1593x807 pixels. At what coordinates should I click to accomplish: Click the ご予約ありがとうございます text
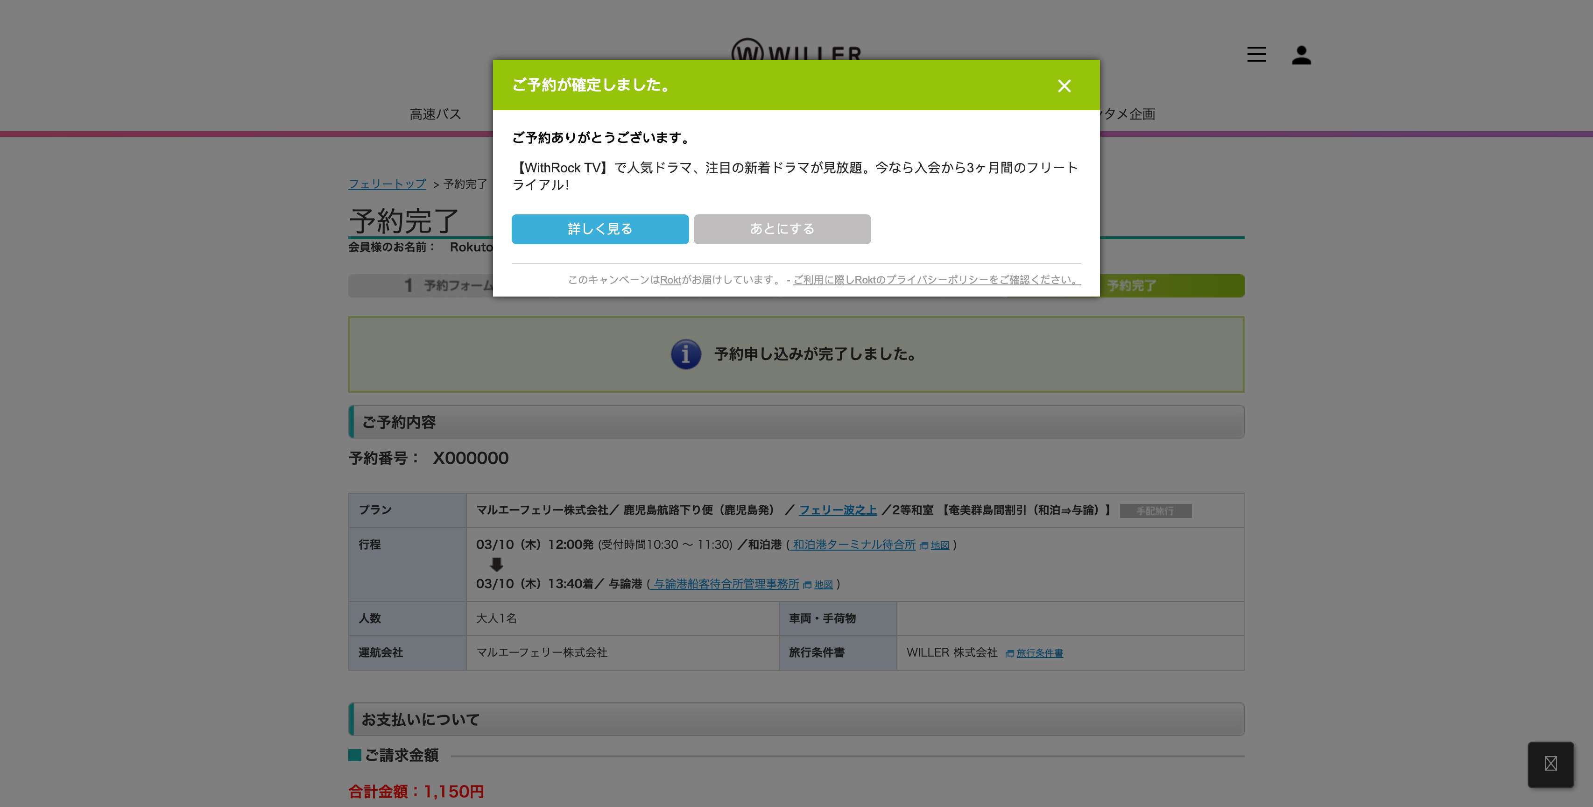(x=601, y=138)
